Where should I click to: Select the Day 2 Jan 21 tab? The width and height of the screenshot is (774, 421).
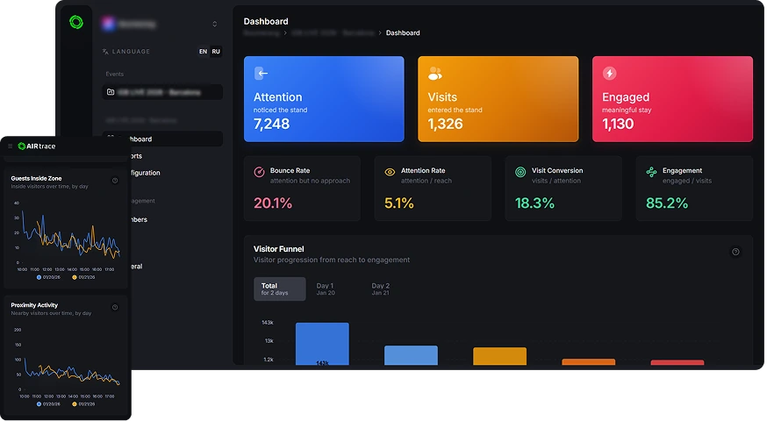[x=381, y=289]
